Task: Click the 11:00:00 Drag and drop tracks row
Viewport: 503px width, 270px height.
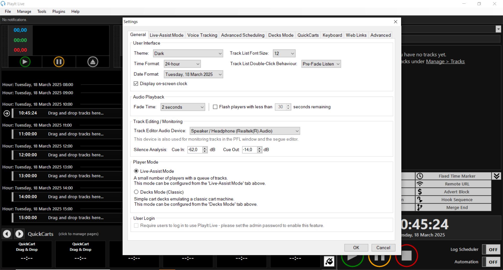Action: pyautogui.click(x=68, y=134)
